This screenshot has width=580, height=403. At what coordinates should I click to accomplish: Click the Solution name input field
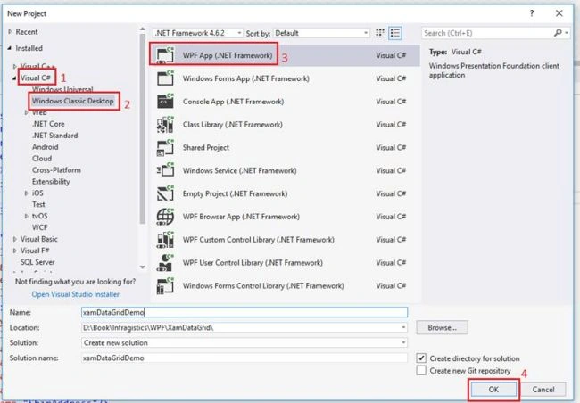pos(244,358)
